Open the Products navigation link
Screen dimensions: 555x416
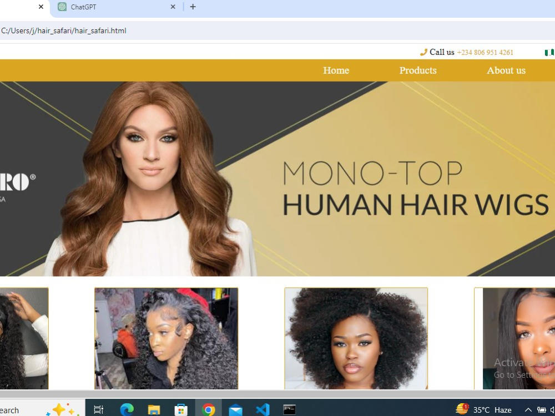418,70
